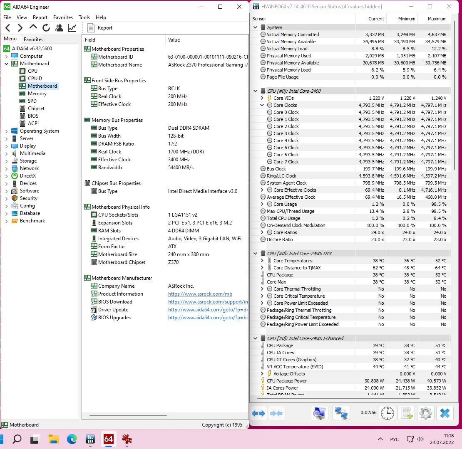Open BIOS Download asrock support link

[x=208, y=302]
